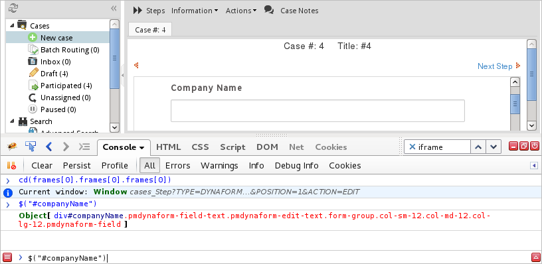Screen dimensions: 542x264
Task: Activate the Firebug element inspector icon
Action: (31, 147)
